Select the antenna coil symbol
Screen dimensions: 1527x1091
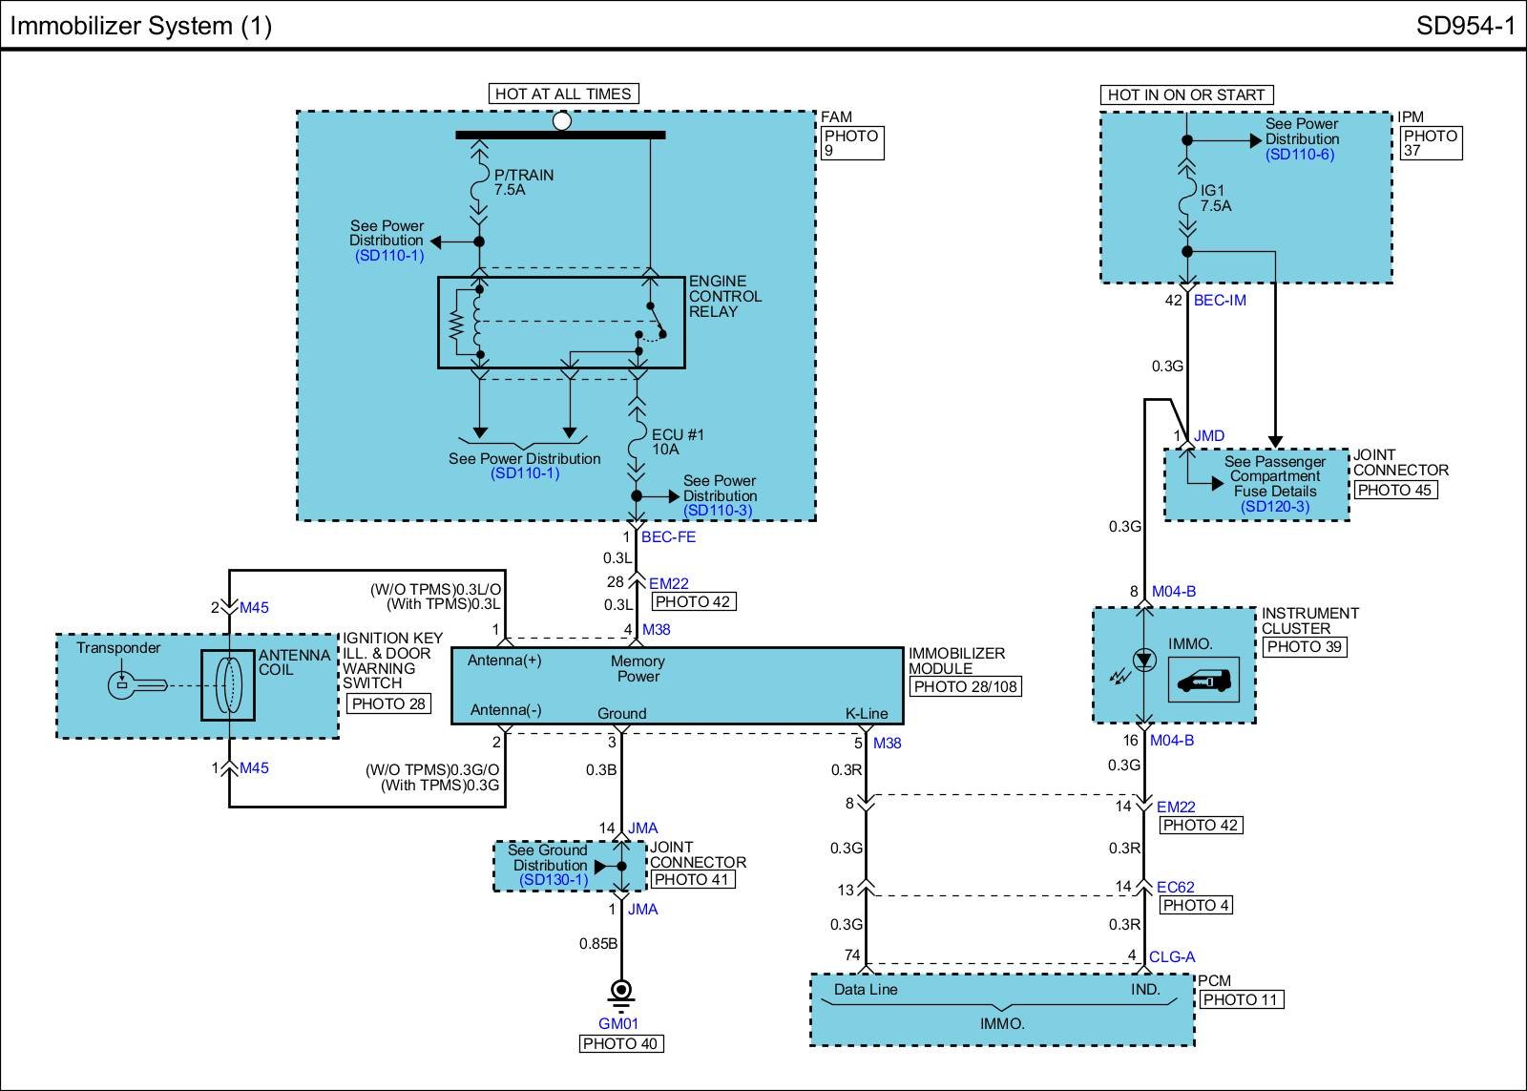pyautogui.click(x=227, y=685)
